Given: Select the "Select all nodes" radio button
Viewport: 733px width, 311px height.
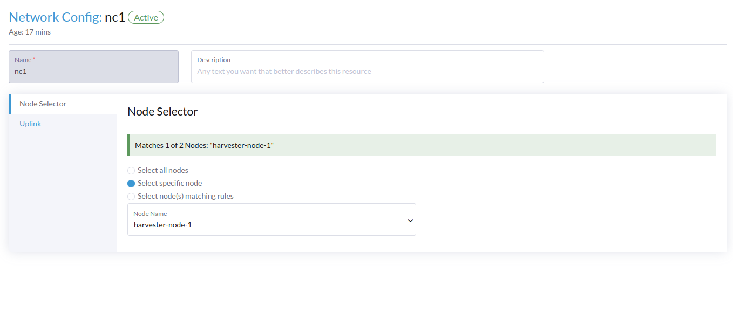Looking at the screenshot, I should (131, 170).
